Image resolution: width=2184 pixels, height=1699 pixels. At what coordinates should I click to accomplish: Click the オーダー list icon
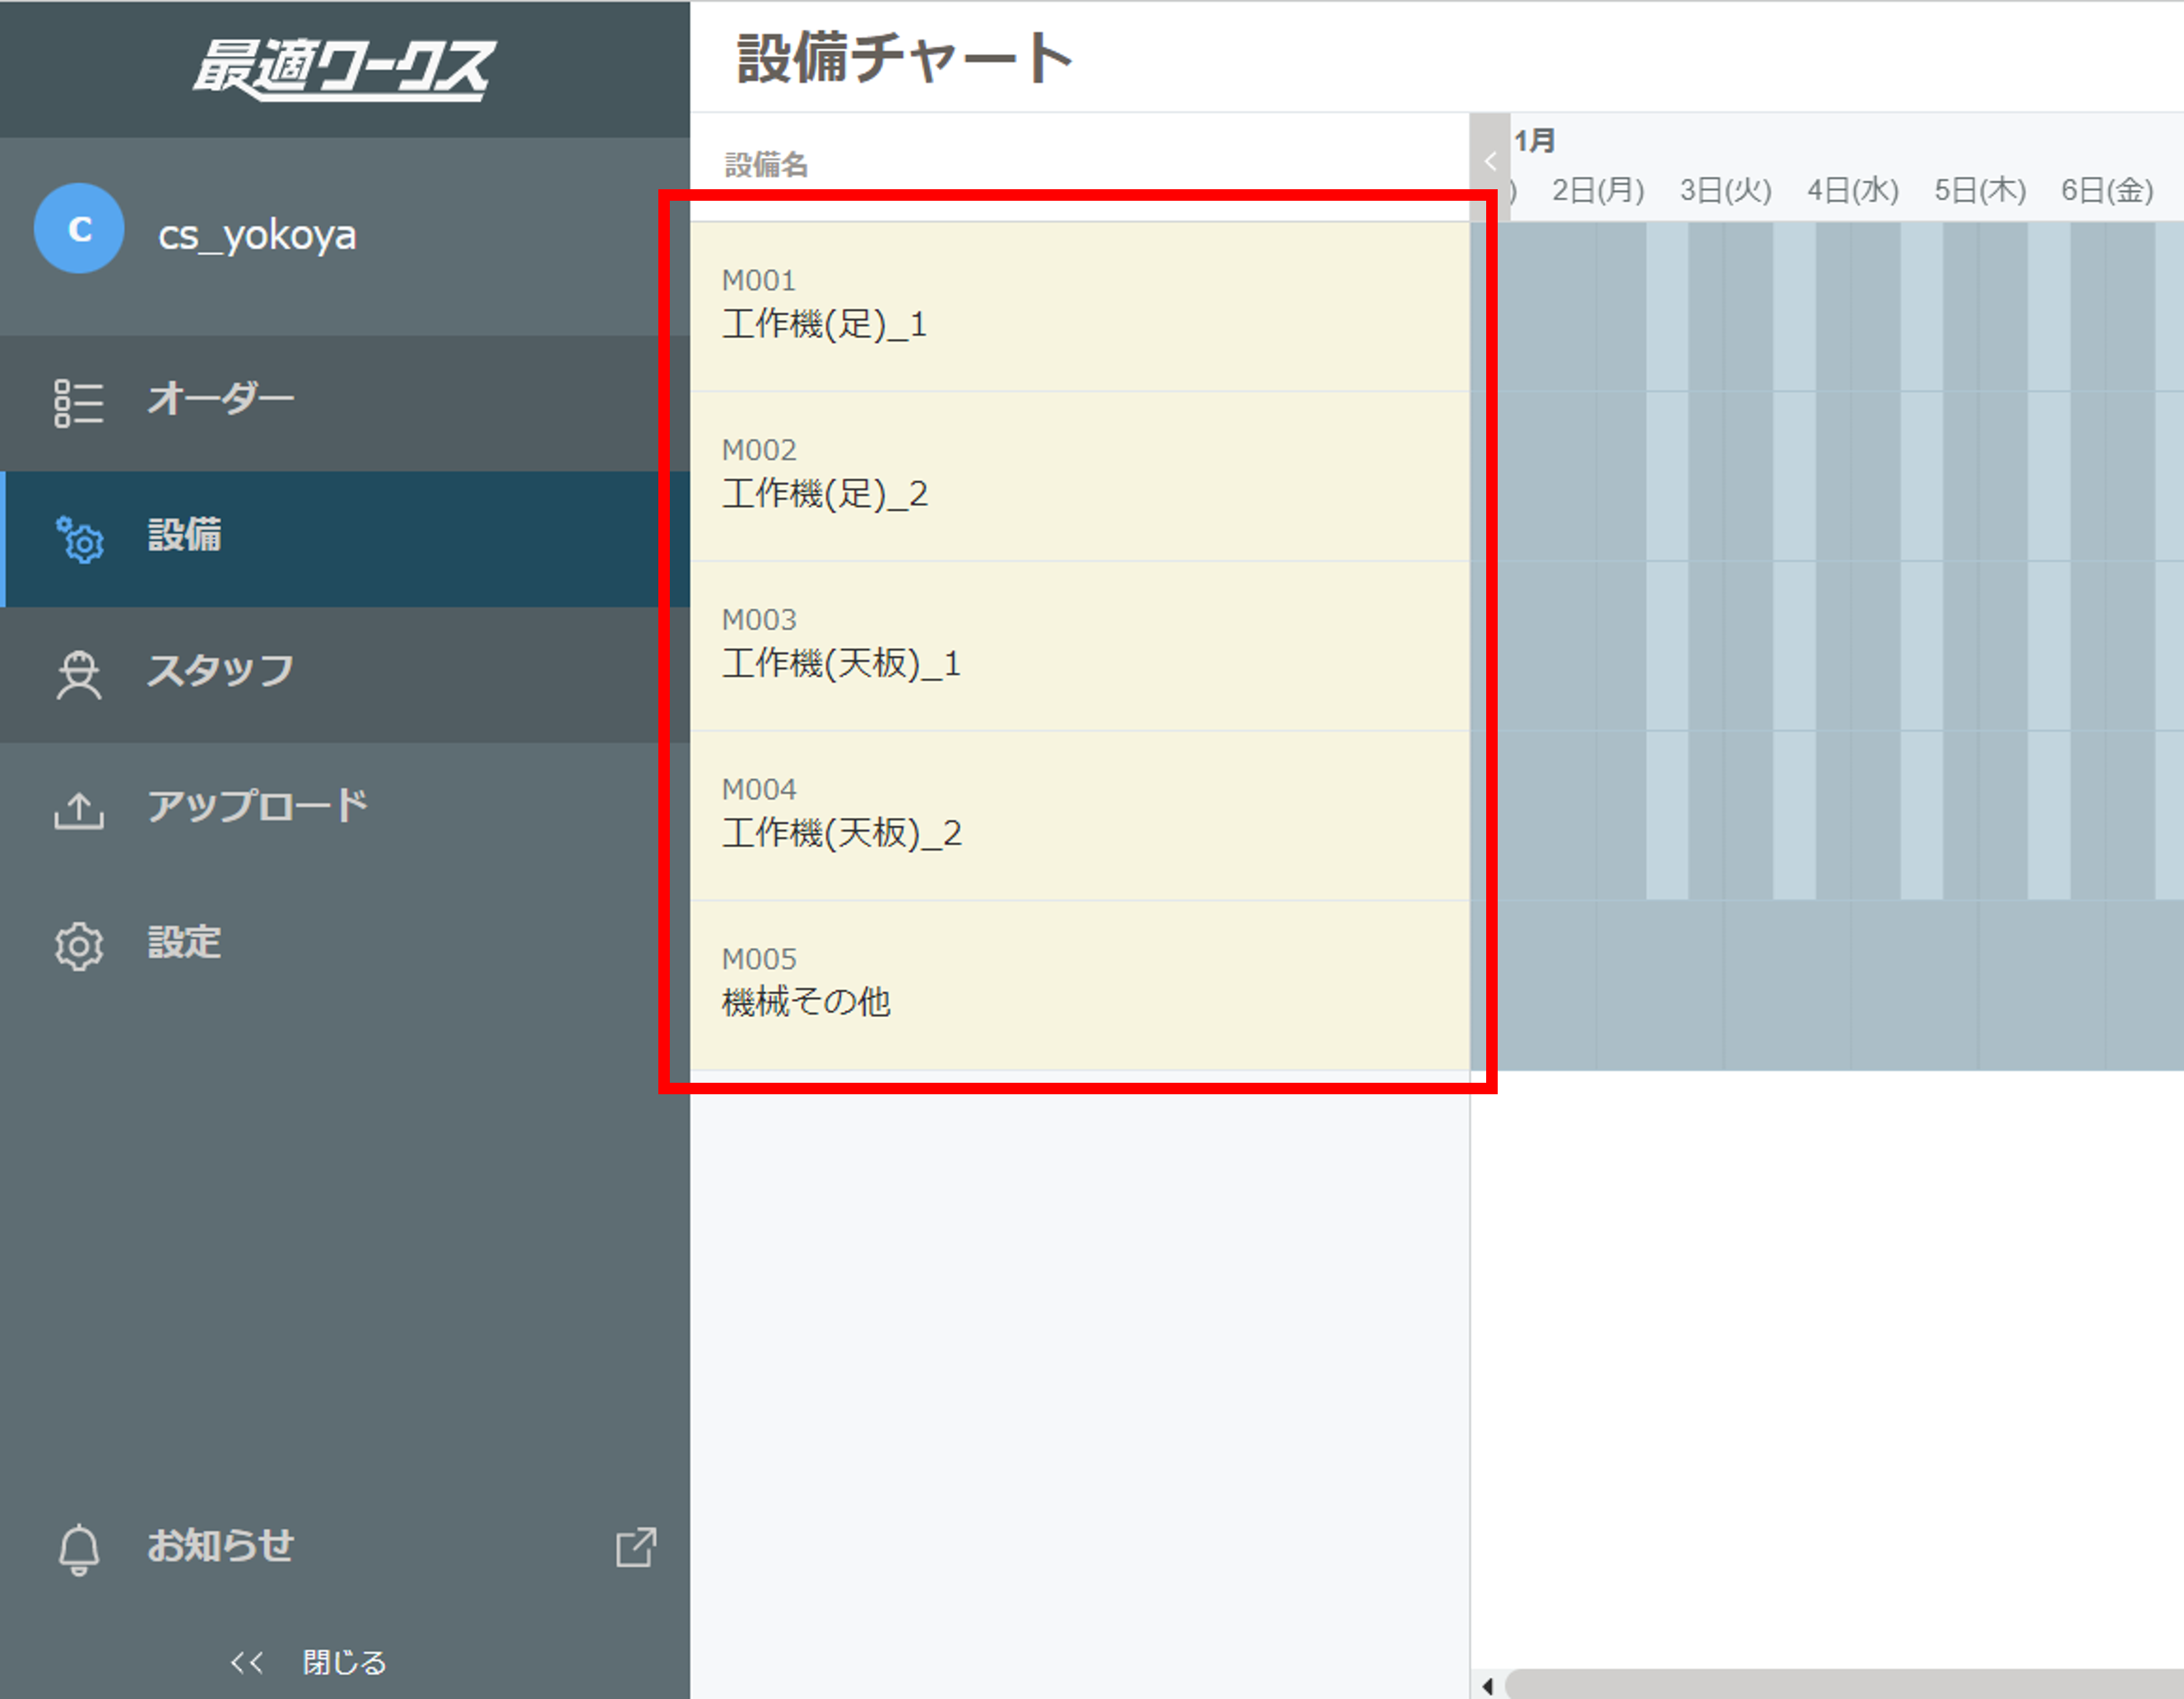point(78,403)
